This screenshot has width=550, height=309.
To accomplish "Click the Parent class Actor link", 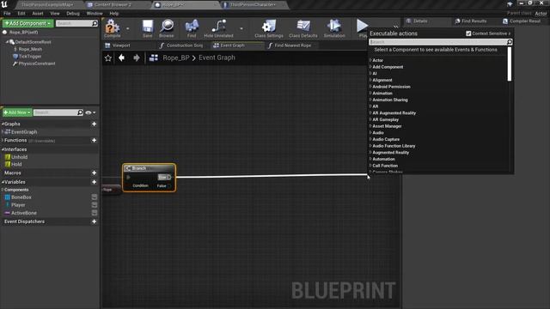I will (541, 14).
